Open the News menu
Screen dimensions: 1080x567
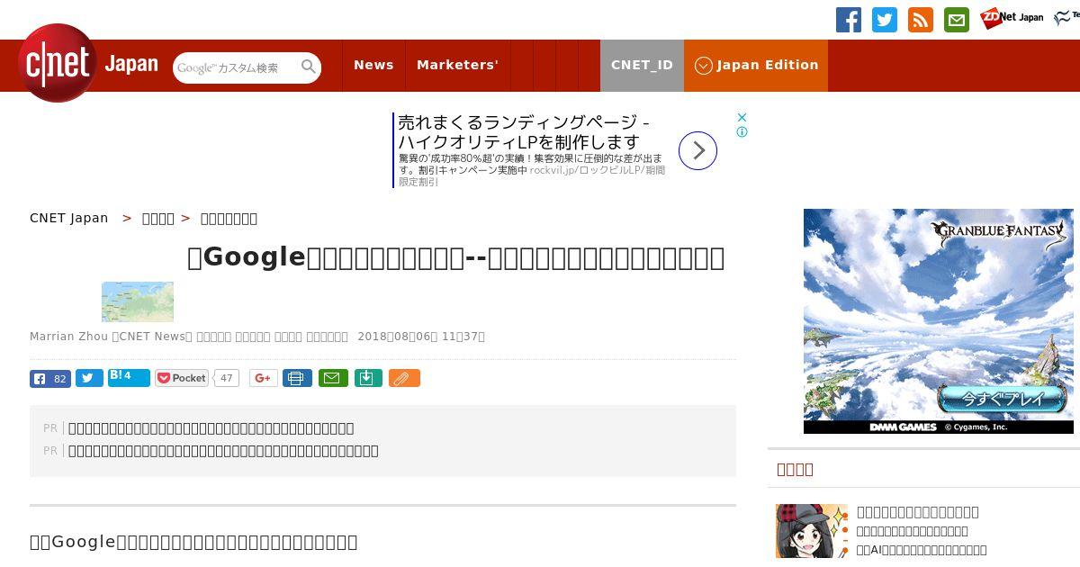tap(373, 65)
